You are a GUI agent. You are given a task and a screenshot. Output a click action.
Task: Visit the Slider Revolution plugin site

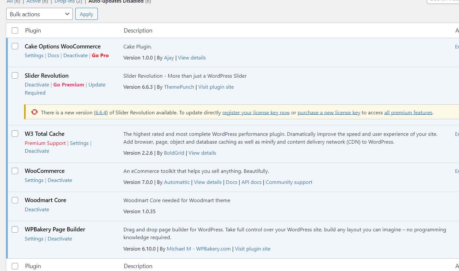216,87
